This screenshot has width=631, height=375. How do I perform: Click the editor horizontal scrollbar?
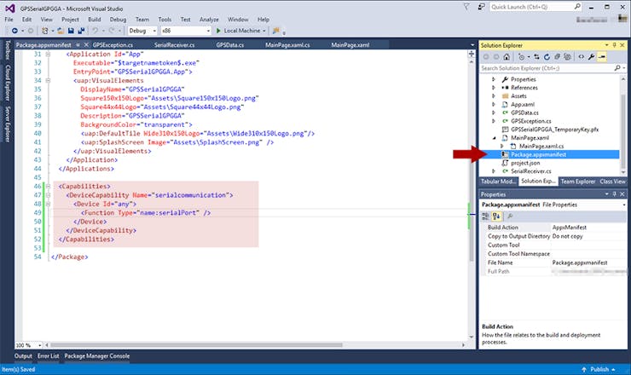point(196,345)
